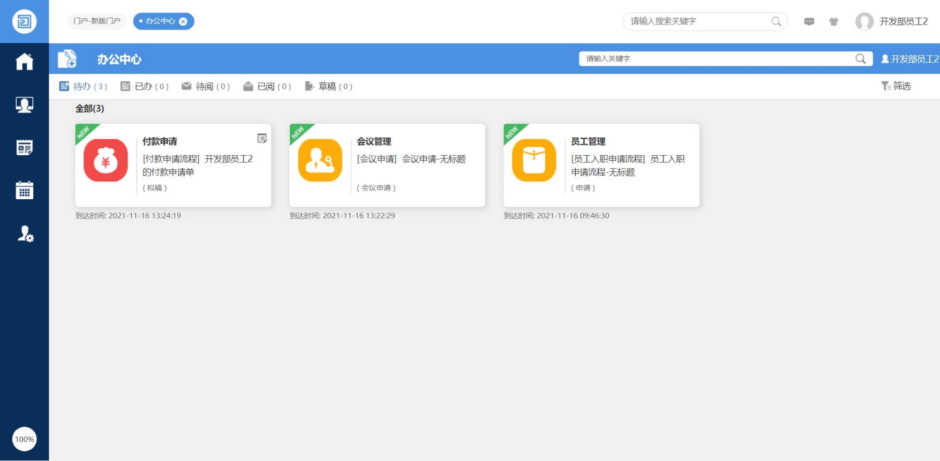The image size is (940, 461).
Task: Open the 筛选 filter
Action: pos(896,86)
